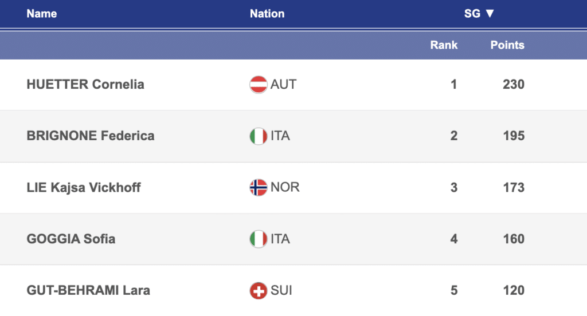The image size is (587, 316).
Task: Click Norway flag icon beside Lie
Action: pos(259,188)
